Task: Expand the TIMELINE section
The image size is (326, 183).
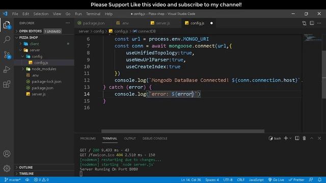Action: 44,173
